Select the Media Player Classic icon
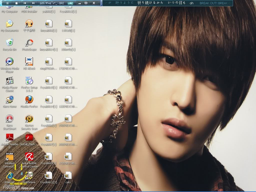This screenshot has width=256, height=192. 9,81
